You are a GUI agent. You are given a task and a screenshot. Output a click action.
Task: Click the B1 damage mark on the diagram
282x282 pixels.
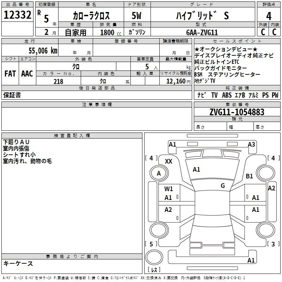pos(250,176)
